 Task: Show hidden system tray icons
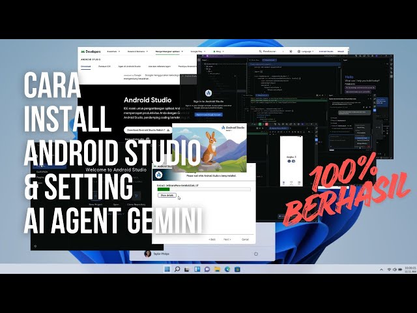381,269
